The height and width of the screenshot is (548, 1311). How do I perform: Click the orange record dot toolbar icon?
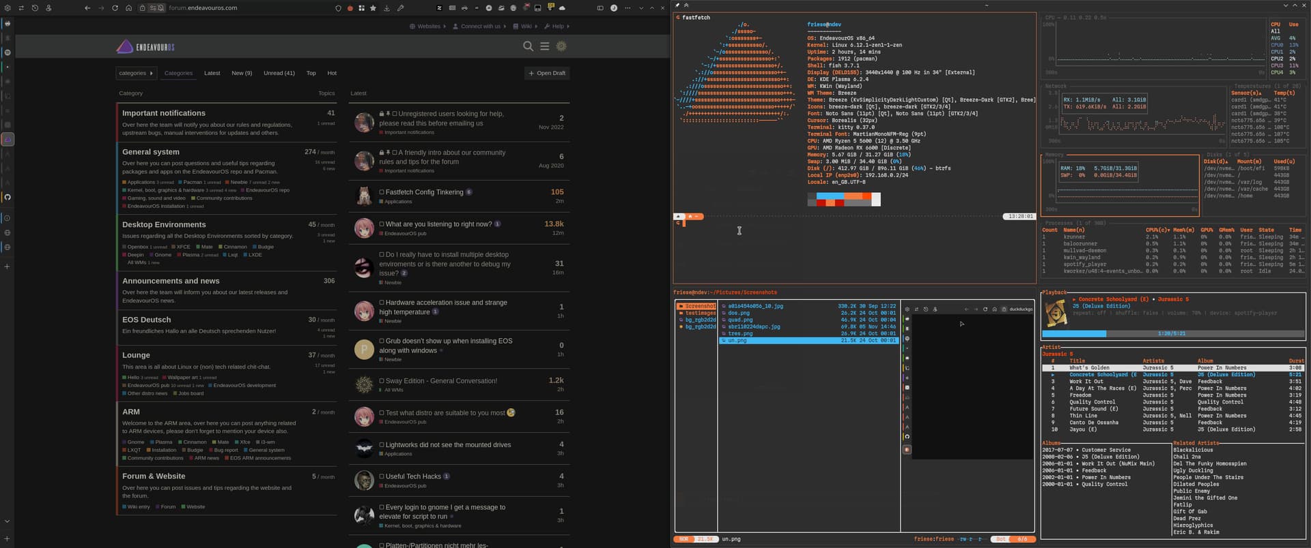(x=350, y=8)
